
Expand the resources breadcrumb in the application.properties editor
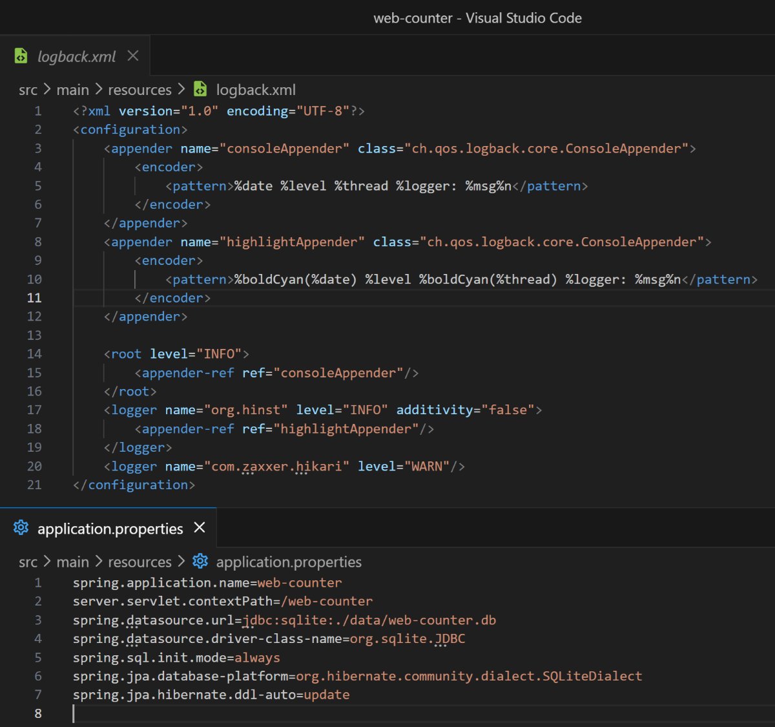coord(139,562)
